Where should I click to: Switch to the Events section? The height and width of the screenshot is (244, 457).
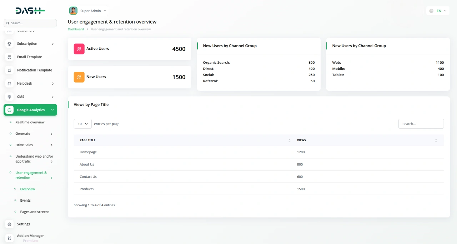coord(25,200)
